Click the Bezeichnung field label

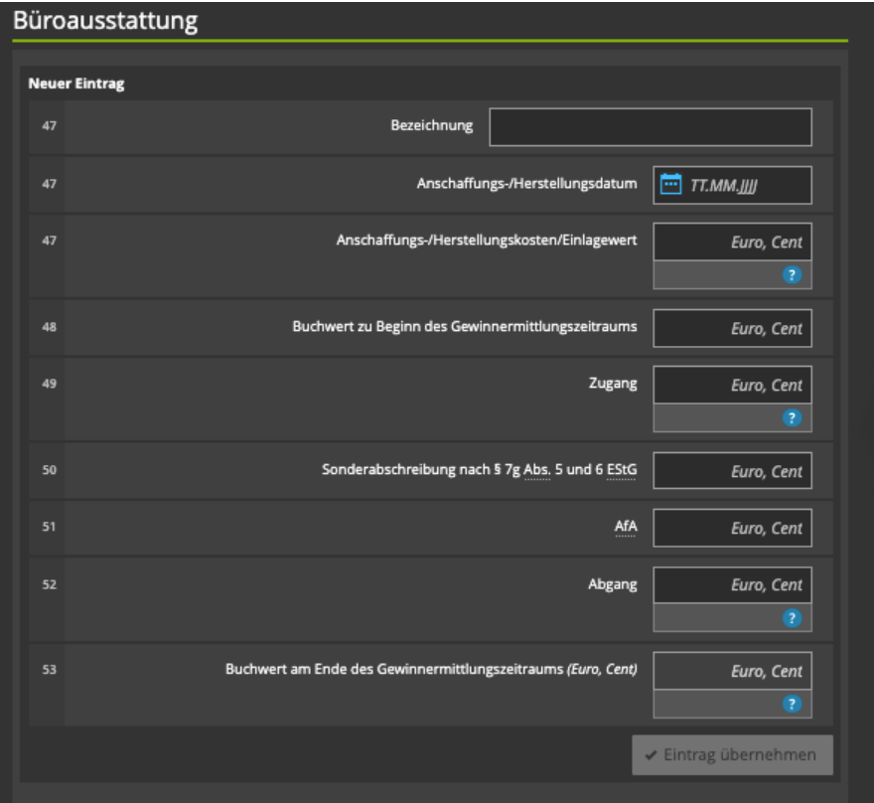click(432, 126)
